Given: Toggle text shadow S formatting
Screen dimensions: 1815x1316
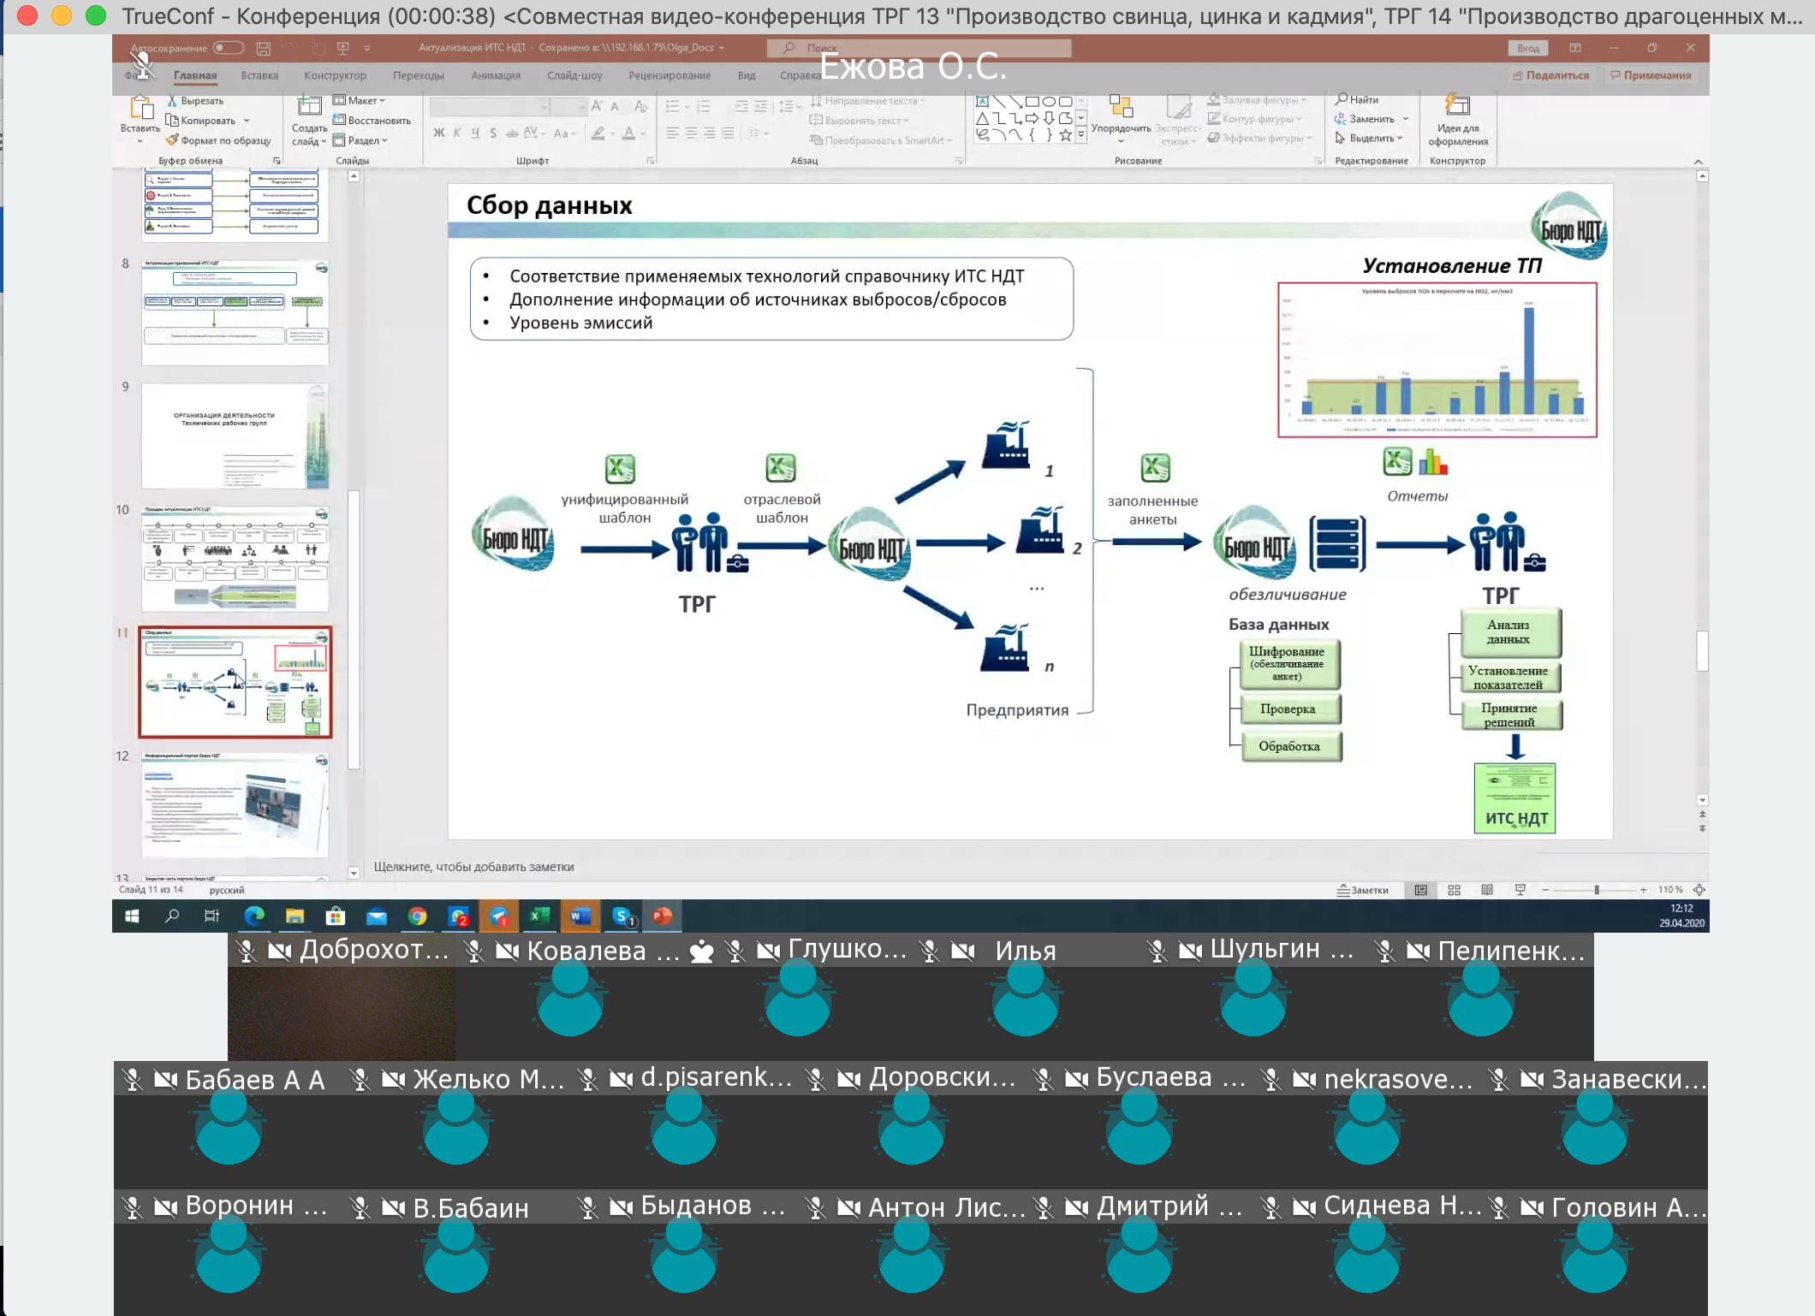Looking at the screenshot, I should tap(493, 133).
